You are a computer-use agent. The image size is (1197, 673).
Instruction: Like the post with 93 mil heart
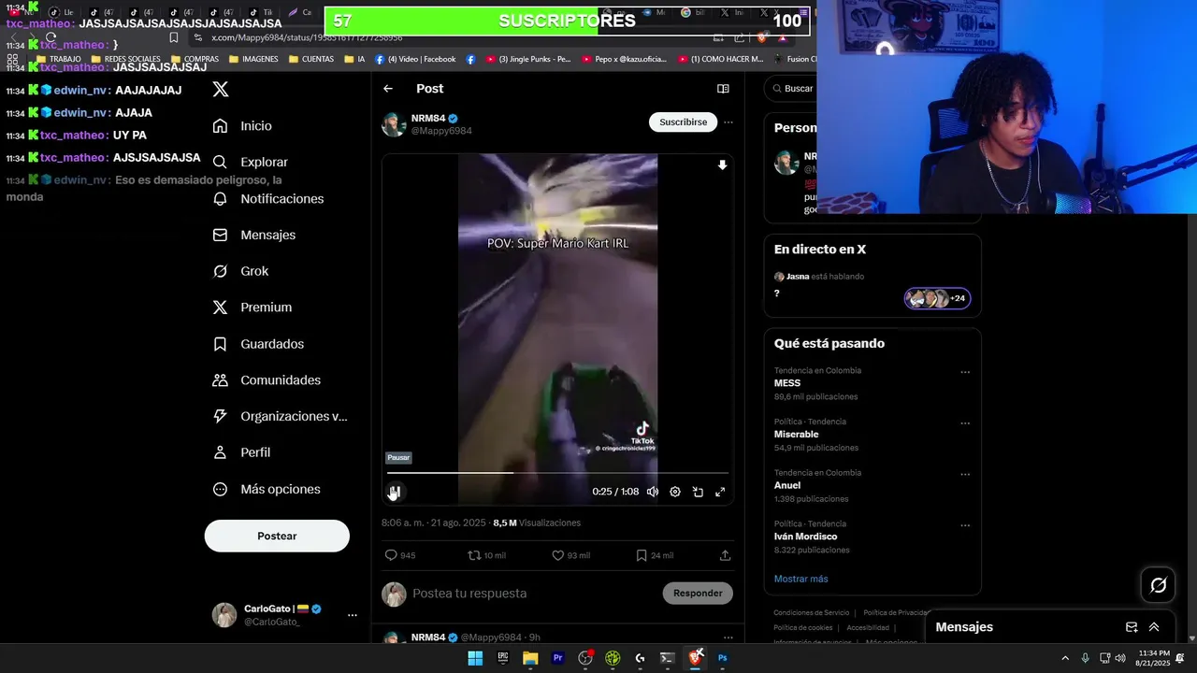570,555
